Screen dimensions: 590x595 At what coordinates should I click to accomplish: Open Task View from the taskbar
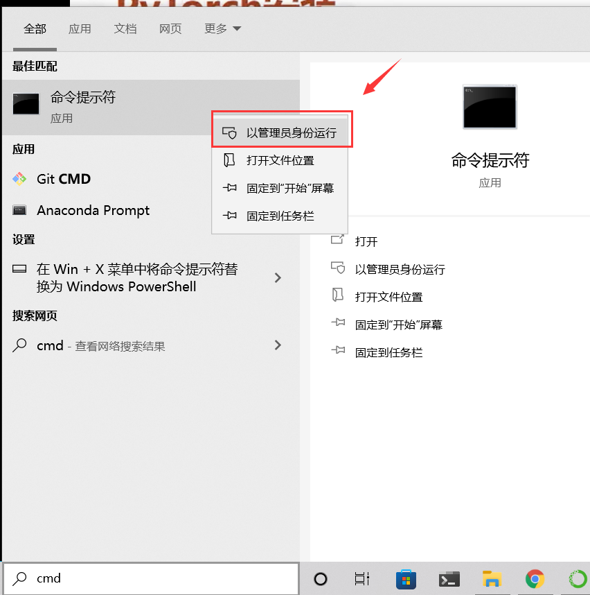[361, 579]
